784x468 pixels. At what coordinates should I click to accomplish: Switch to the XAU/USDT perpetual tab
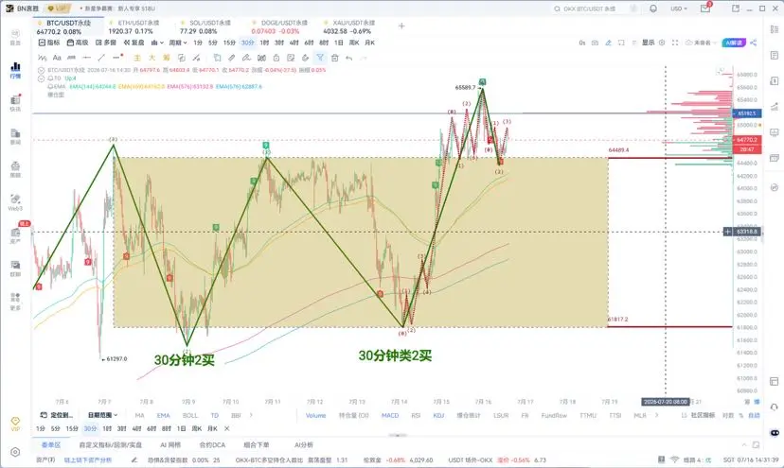point(349,27)
